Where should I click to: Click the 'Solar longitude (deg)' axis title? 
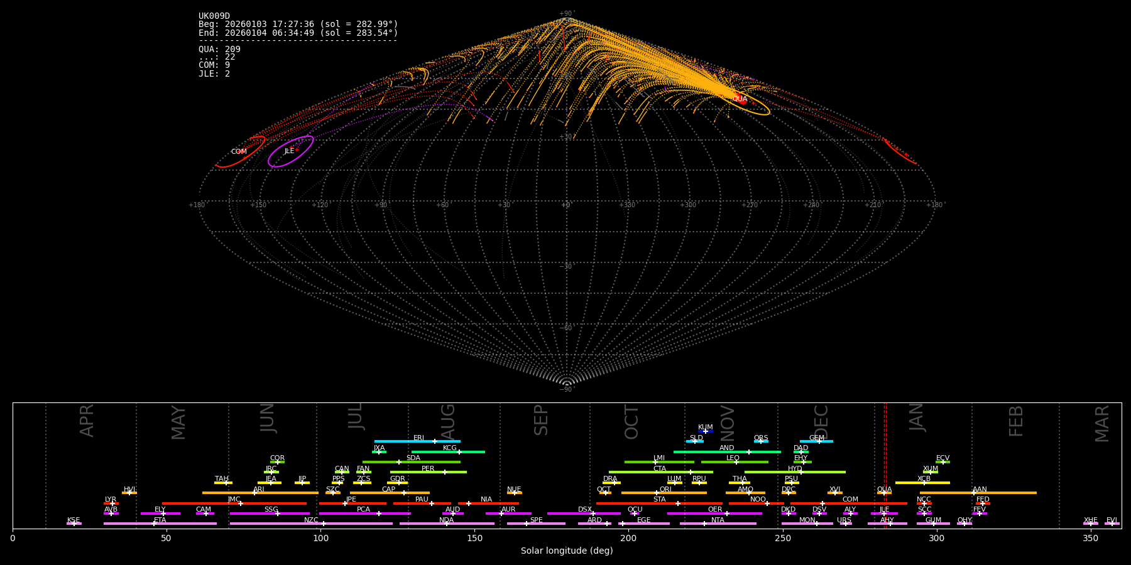click(567, 551)
